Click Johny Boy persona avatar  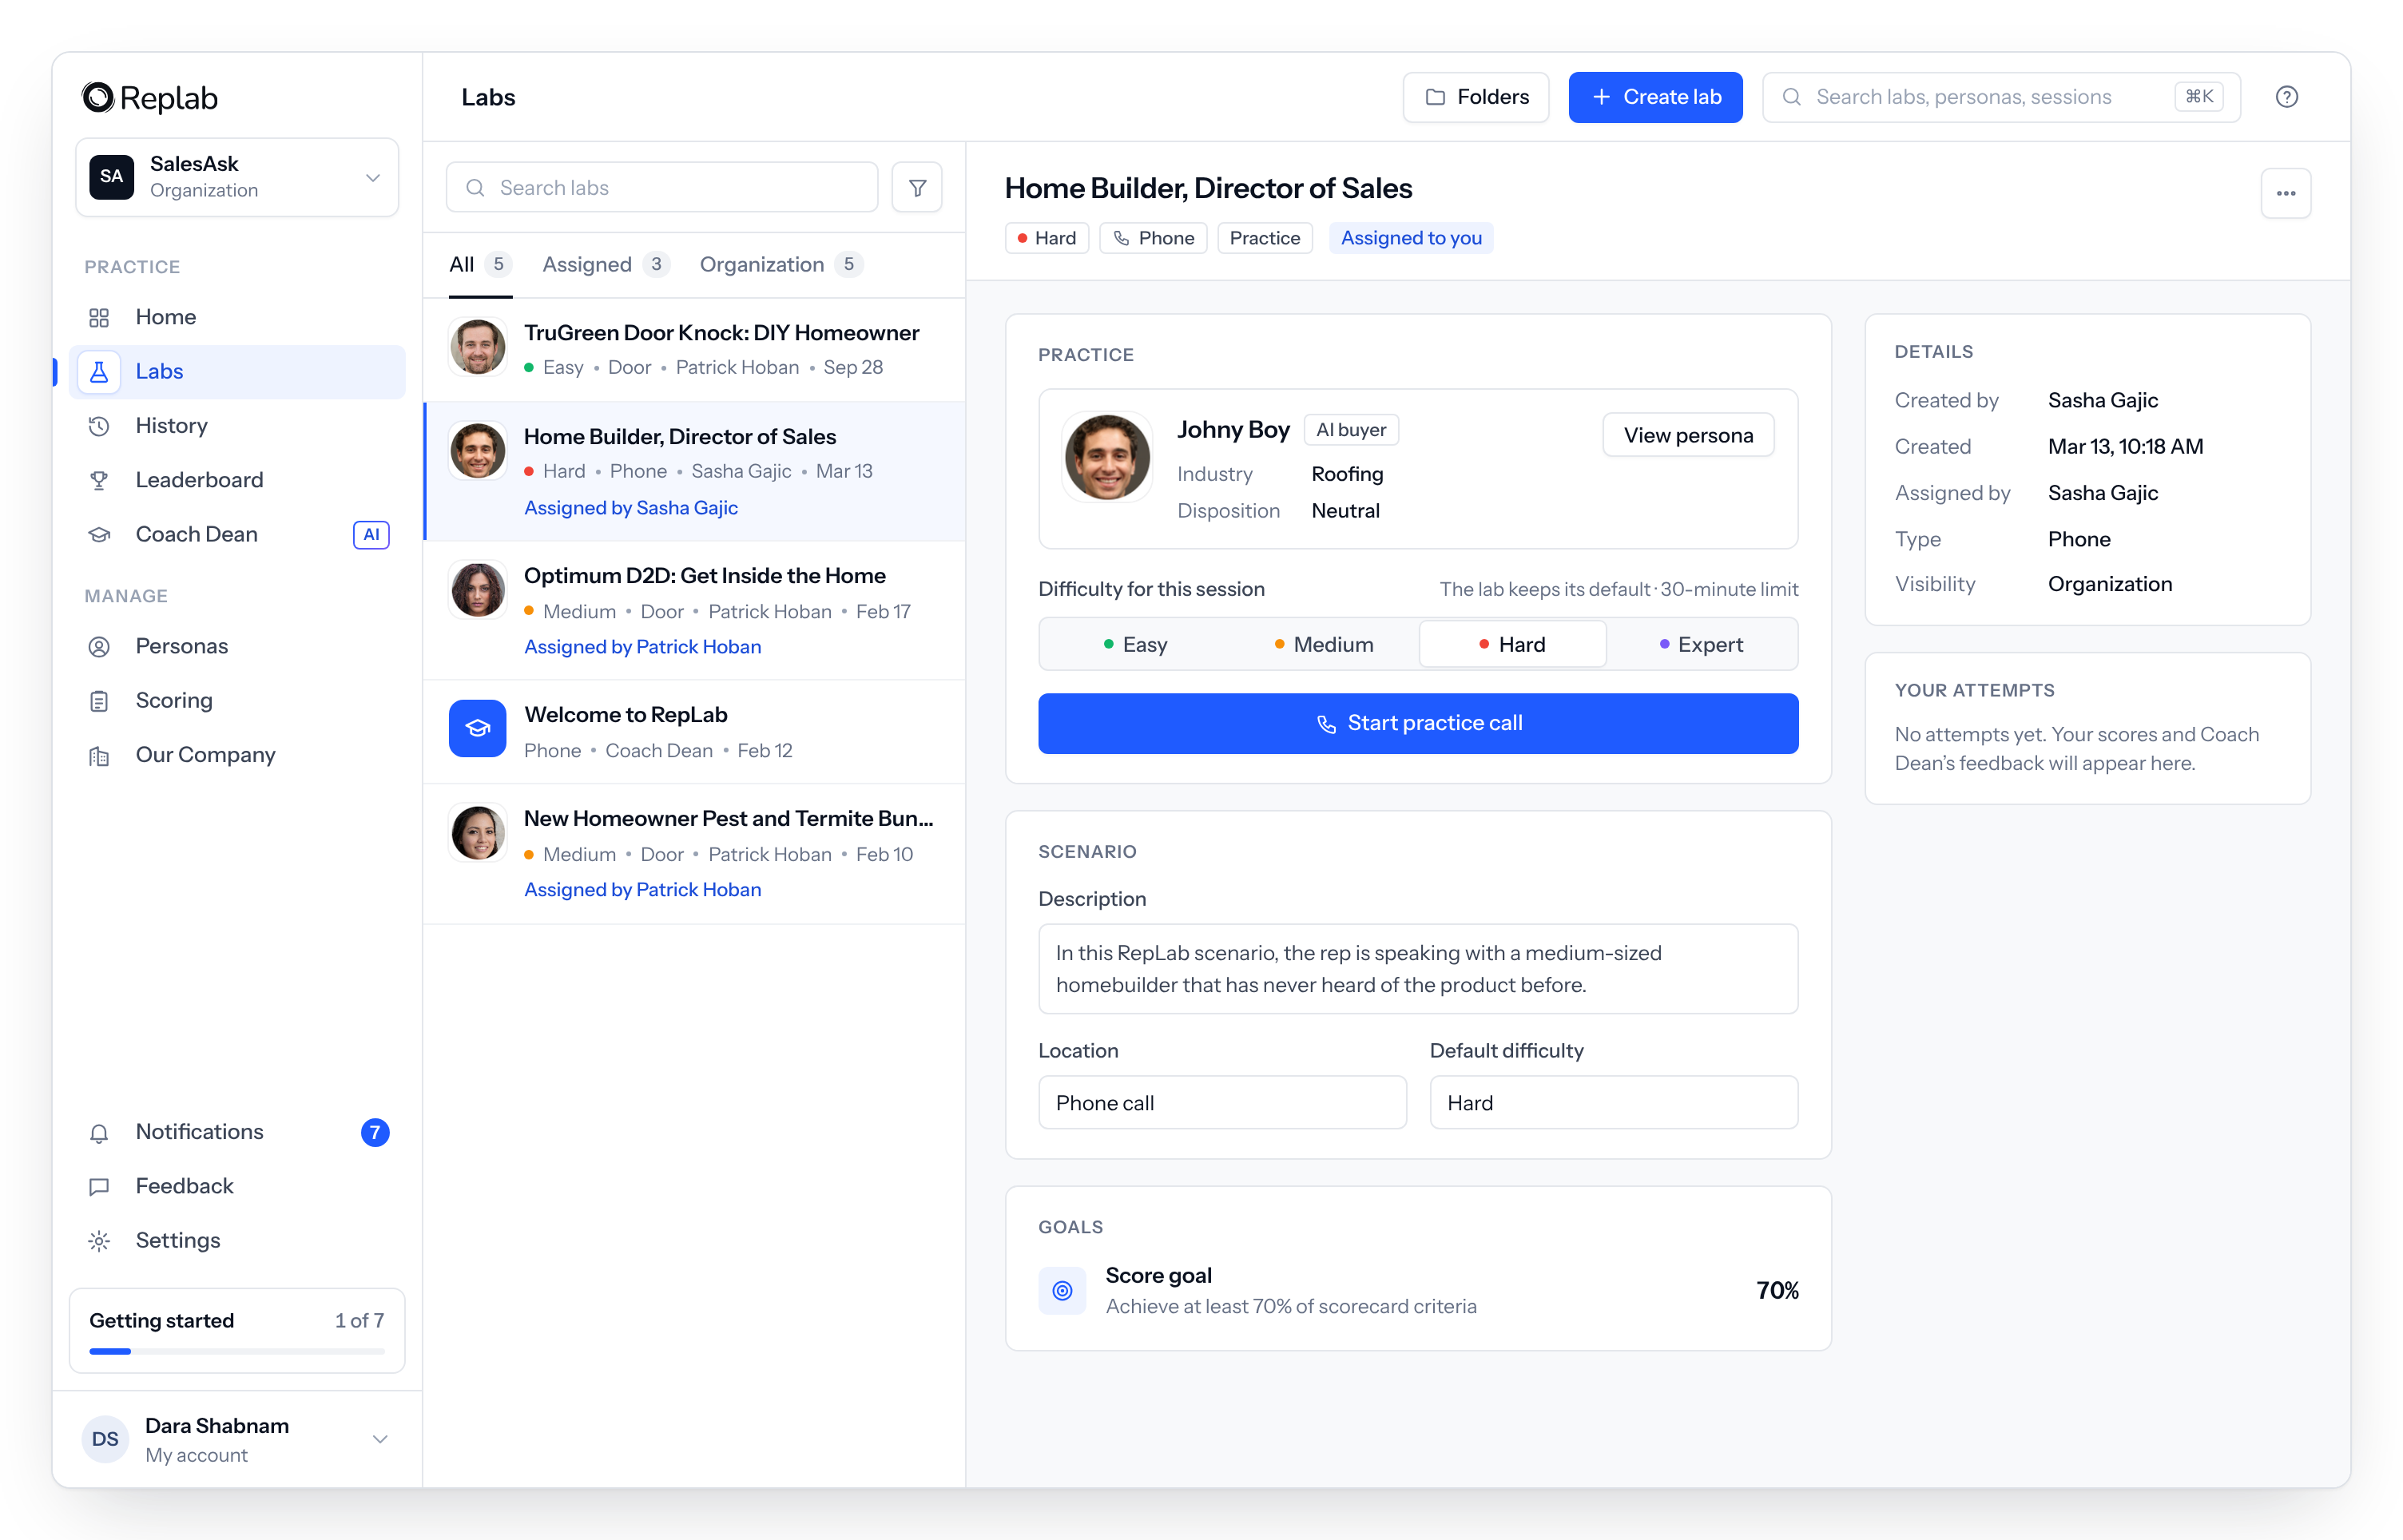tap(1107, 457)
